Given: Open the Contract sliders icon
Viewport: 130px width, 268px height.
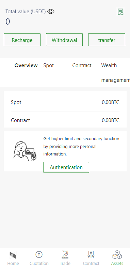Looking at the screenshot, I should 91,254.
